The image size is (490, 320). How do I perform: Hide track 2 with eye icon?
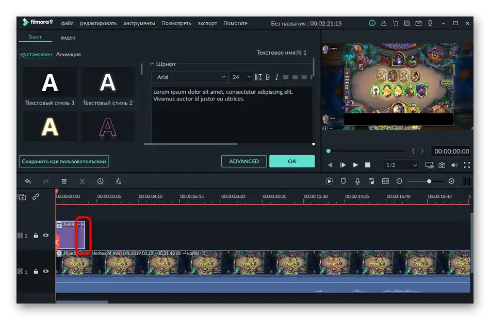(x=46, y=235)
